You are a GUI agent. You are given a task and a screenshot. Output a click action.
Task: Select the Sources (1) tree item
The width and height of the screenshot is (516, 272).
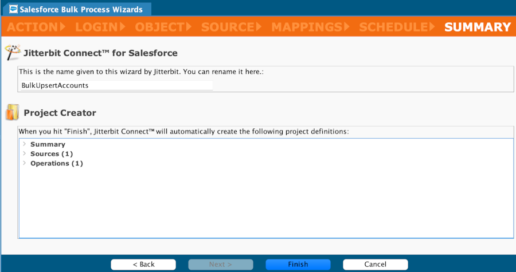pos(51,153)
